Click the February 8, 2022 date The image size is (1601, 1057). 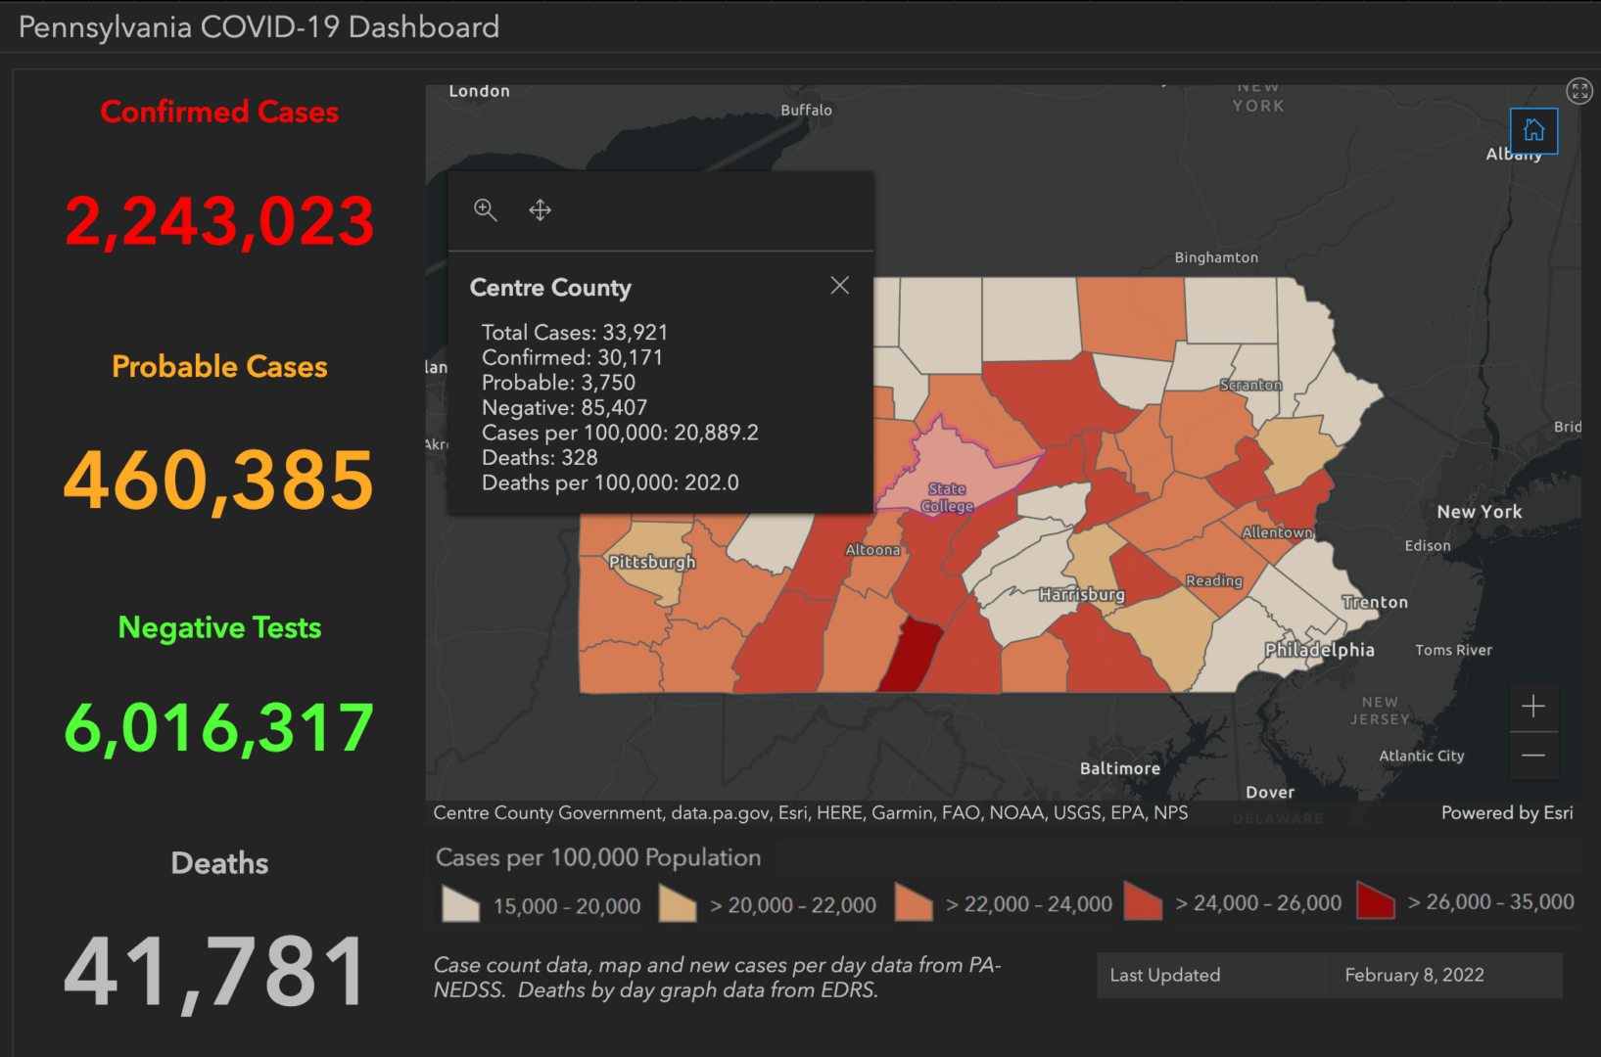pos(1414,975)
